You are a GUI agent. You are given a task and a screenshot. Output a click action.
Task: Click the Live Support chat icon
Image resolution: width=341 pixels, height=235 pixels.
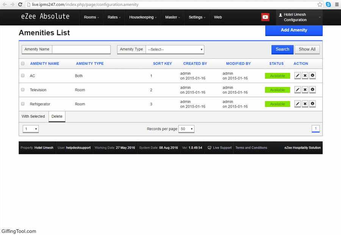[210, 148]
